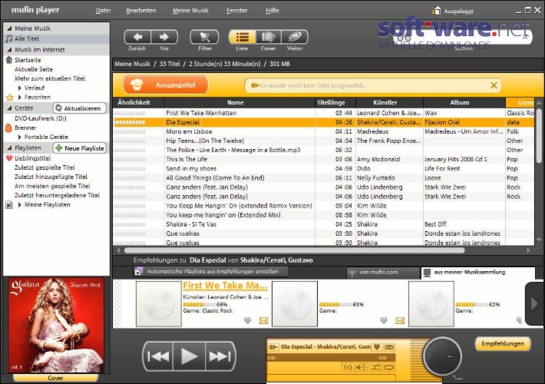Collapse the Meine Musik sidebar section
This screenshot has height=384, width=545.
[x=9, y=28]
